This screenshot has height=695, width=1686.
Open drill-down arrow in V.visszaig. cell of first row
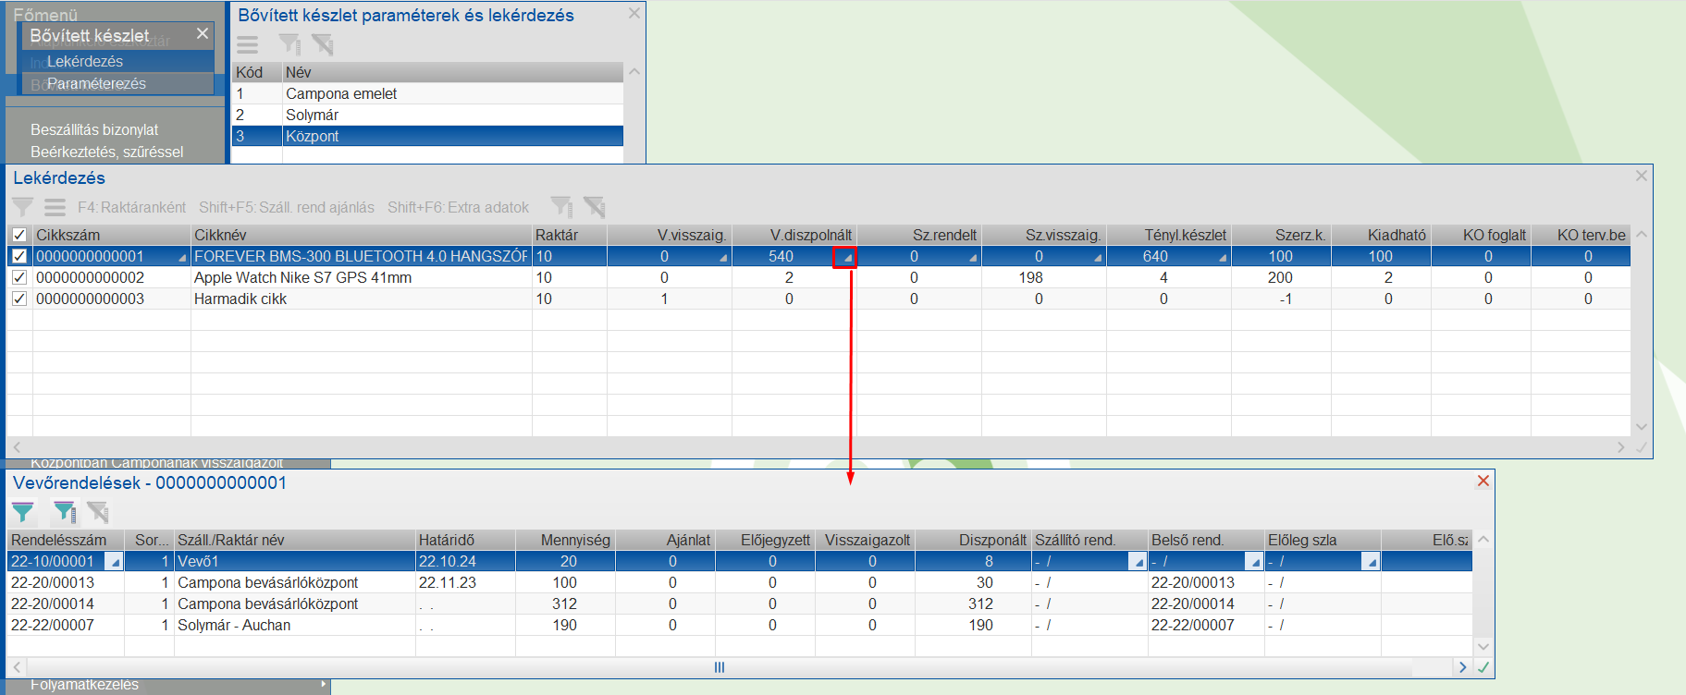(723, 258)
